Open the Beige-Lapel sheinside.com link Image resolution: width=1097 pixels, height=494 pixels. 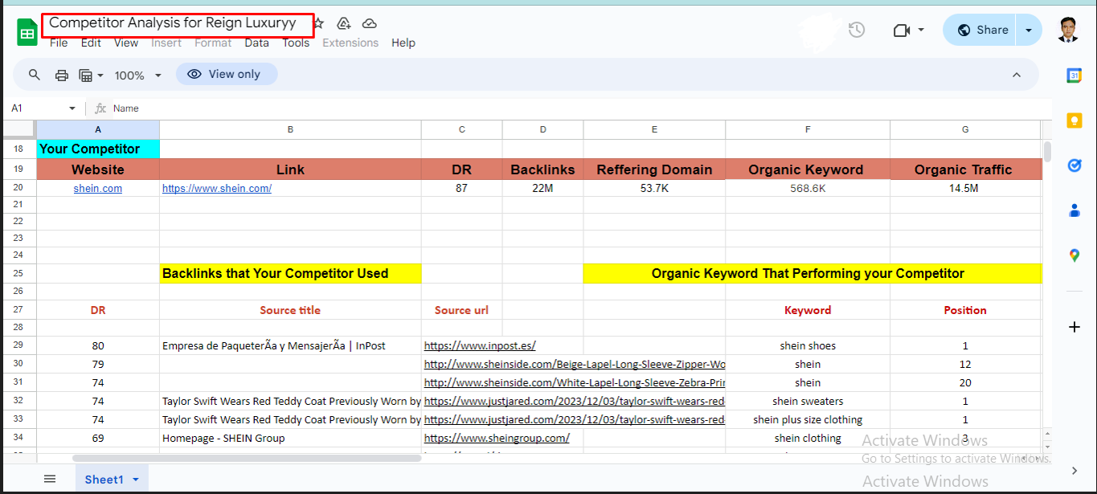[x=575, y=365]
